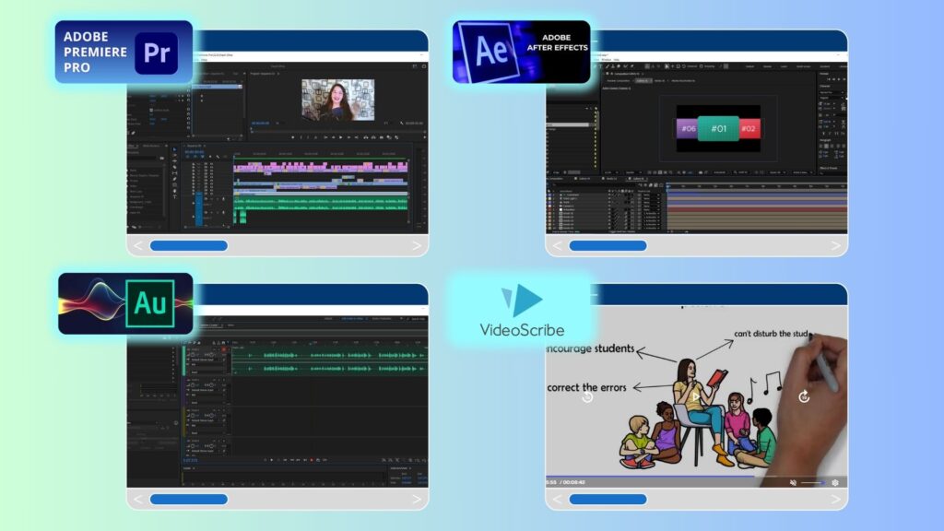Click the VideoScribe logo badge
This screenshot has width=944, height=531.
522,311
